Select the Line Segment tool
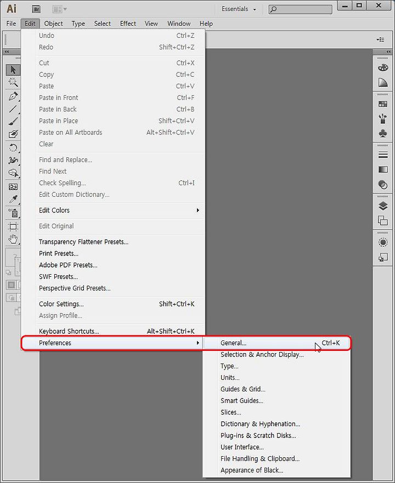This screenshot has height=483, width=395. (x=13, y=109)
